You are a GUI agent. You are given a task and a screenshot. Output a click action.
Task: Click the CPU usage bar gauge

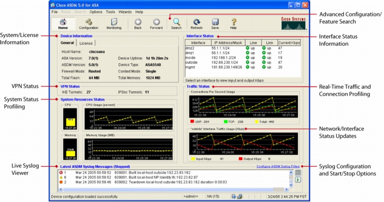70,119
